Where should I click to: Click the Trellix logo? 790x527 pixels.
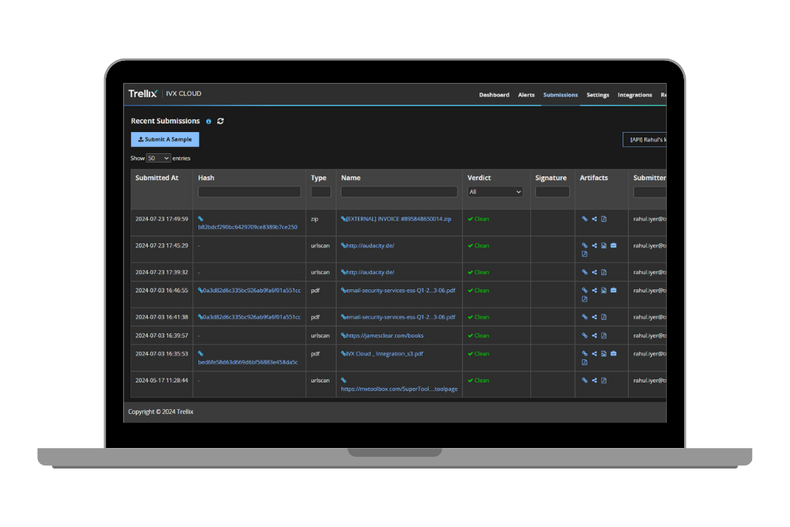coord(142,94)
